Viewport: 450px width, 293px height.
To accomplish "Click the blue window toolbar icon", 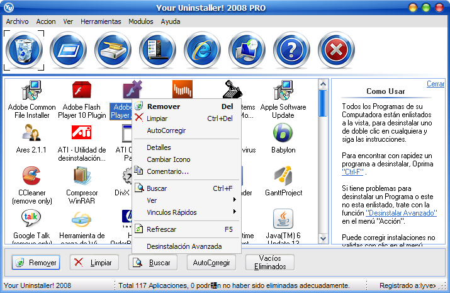I will (69, 50).
